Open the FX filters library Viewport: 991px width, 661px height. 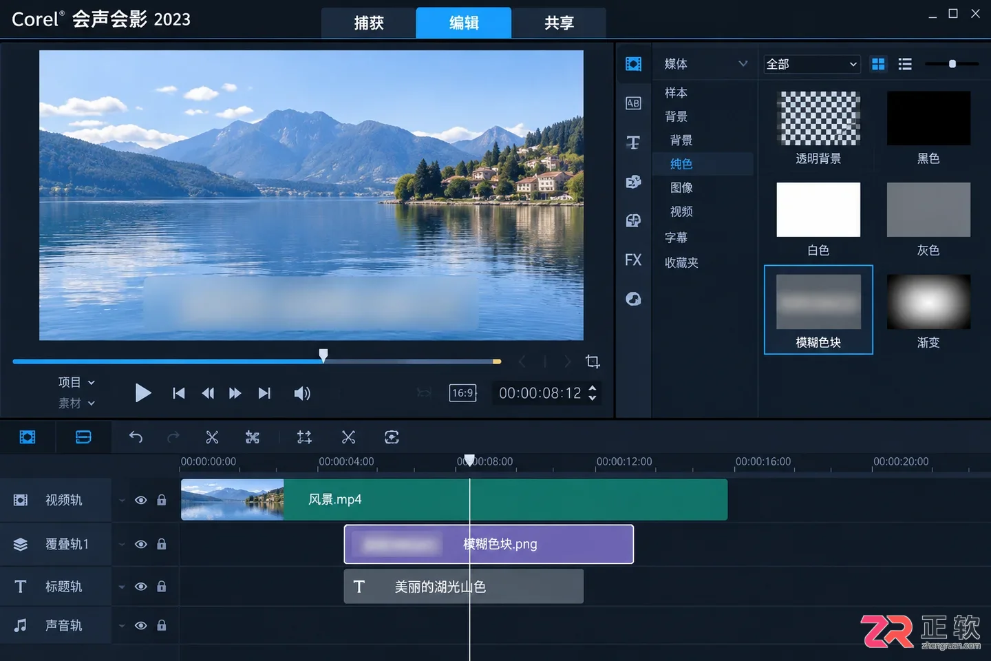pyautogui.click(x=633, y=260)
